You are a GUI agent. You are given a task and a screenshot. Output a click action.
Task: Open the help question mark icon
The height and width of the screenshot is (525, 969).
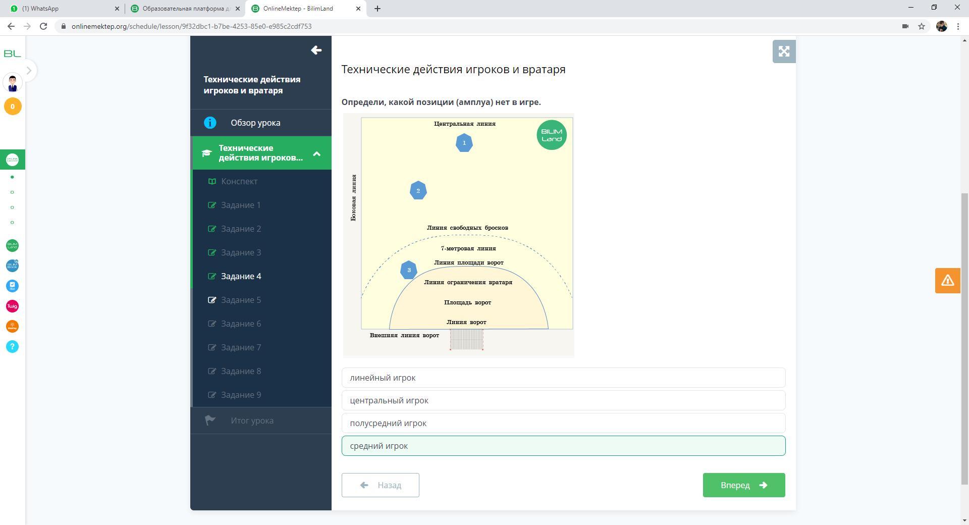(x=12, y=347)
